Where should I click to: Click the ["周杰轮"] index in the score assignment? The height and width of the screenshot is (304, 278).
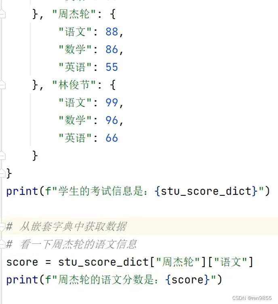178,262
